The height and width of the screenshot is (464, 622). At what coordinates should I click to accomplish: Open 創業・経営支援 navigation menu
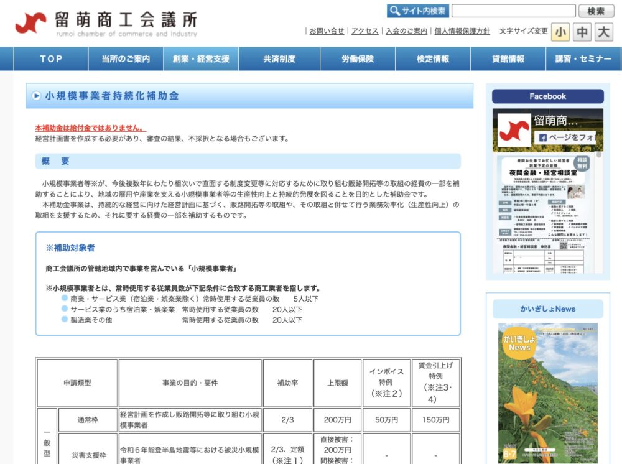tap(201, 59)
